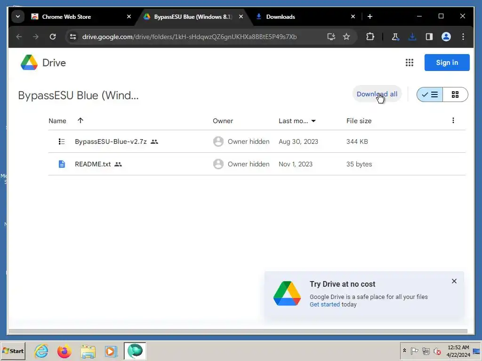Click the 35 bytes file size
482x361 pixels.
point(359,164)
